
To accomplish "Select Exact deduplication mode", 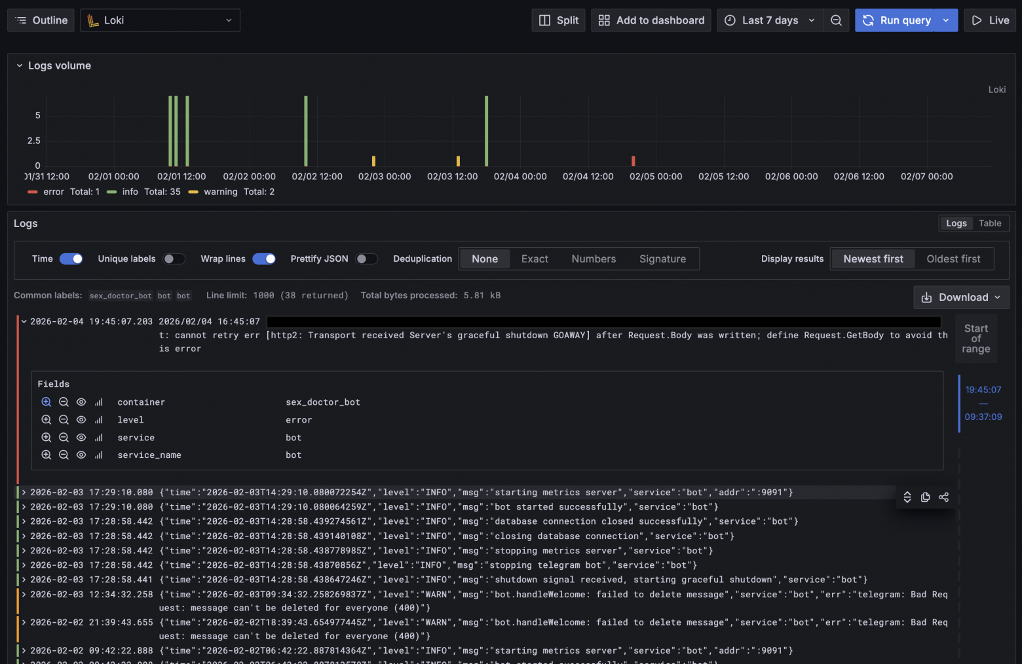I will coord(535,258).
